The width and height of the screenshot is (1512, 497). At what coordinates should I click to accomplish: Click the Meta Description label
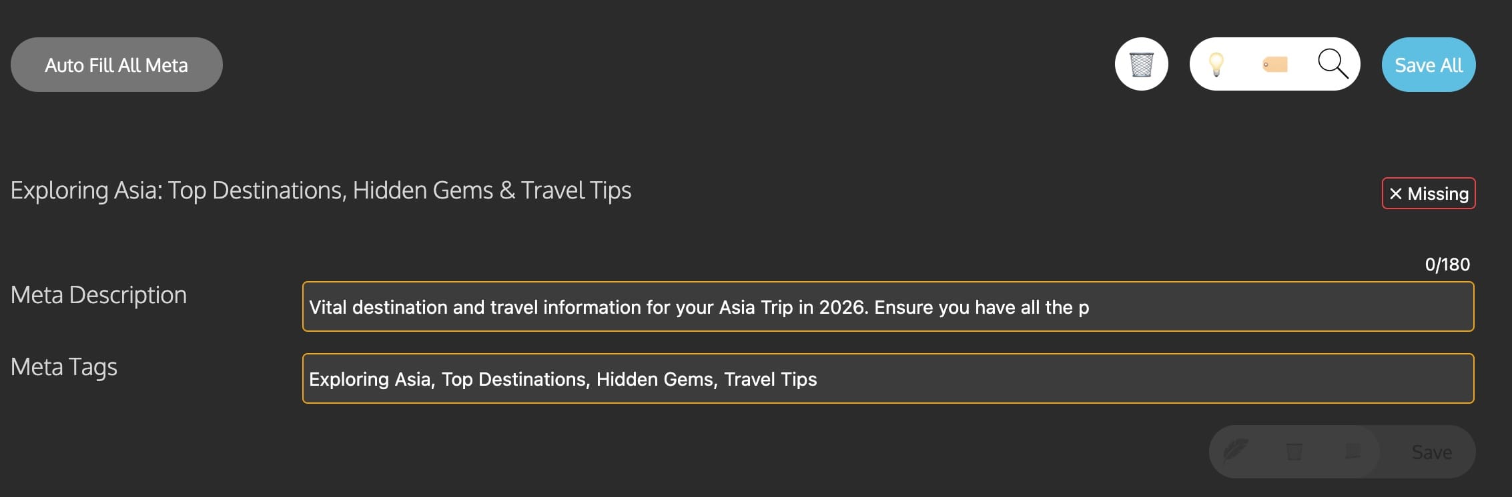(98, 294)
